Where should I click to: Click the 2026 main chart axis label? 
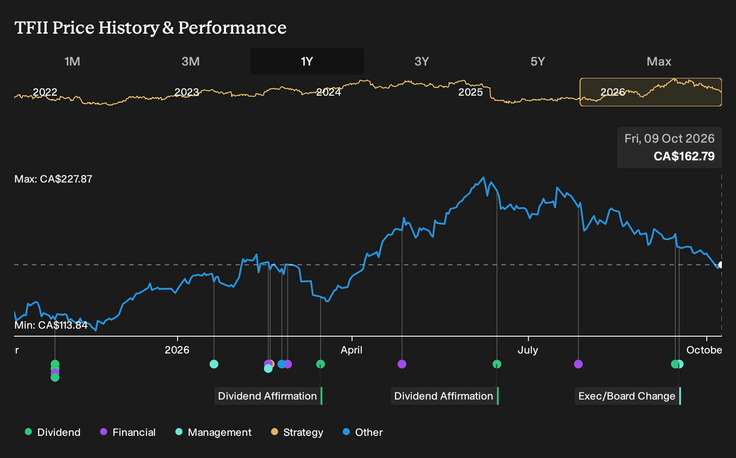(x=177, y=350)
